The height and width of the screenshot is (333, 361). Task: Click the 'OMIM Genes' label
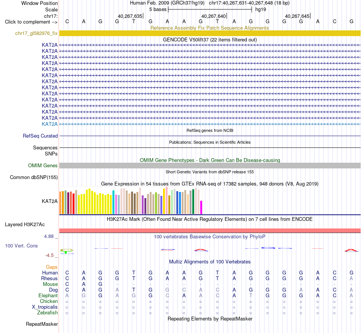click(x=43, y=166)
